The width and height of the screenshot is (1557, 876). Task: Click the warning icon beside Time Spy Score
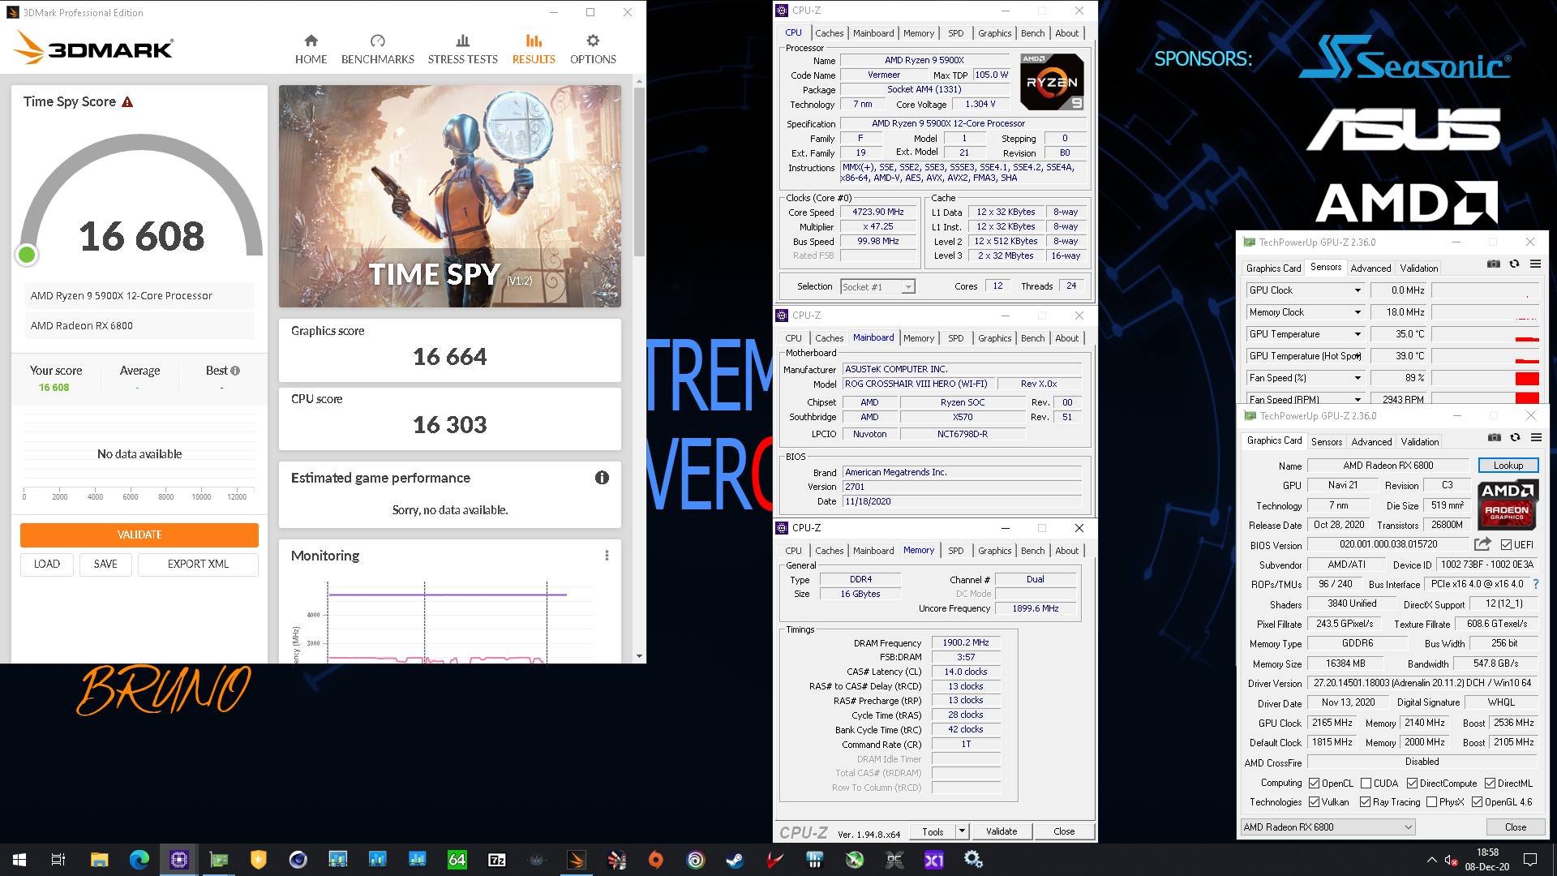pos(127,102)
